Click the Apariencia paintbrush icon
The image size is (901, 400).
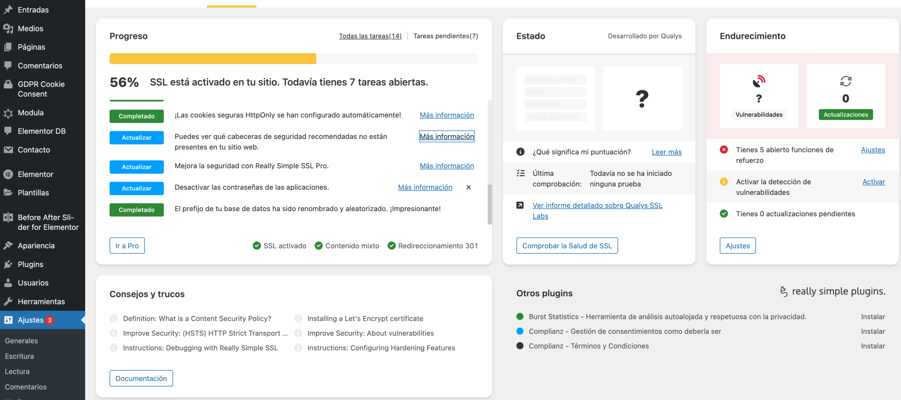click(8, 246)
